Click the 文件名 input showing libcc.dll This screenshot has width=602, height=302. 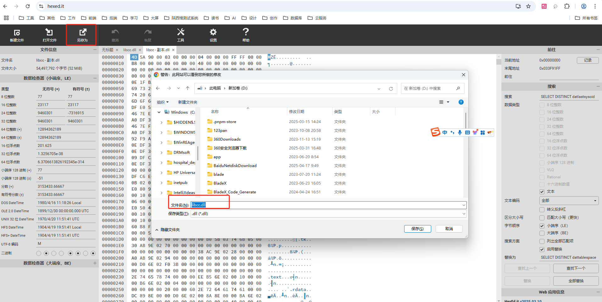(210, 205)
